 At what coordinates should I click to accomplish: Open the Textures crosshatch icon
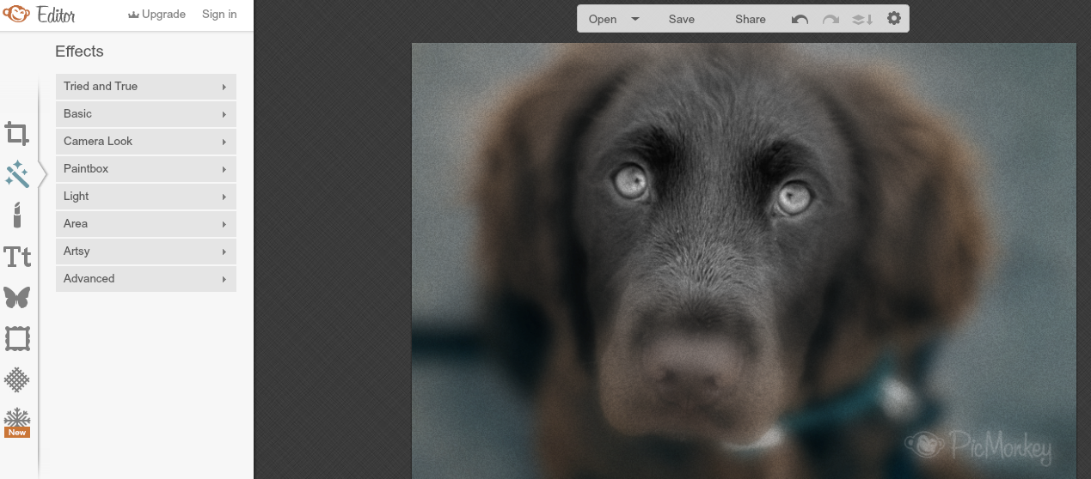pyautogui.click(x=17, y=379)
